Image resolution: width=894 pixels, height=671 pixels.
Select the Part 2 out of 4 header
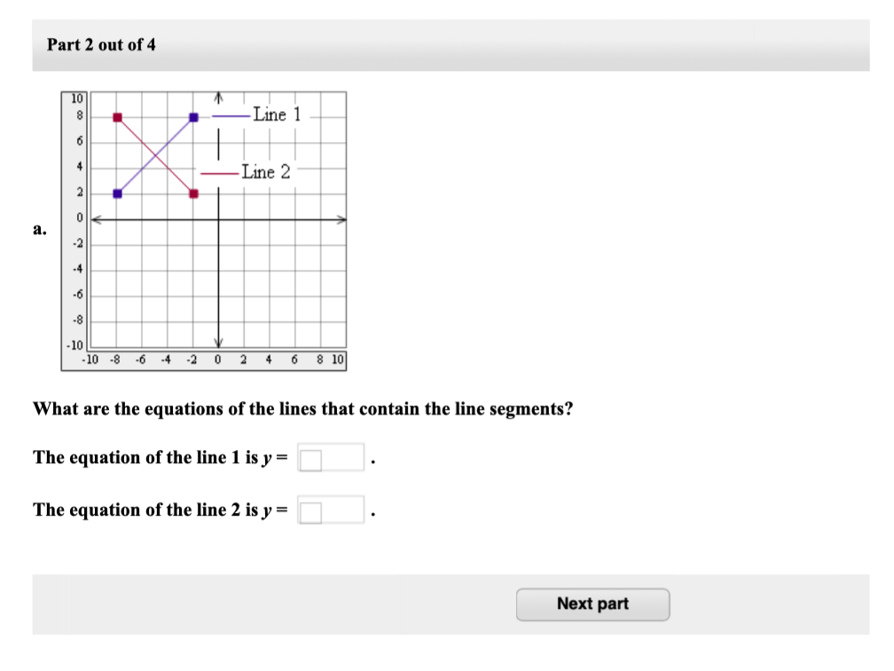point(102,44)
